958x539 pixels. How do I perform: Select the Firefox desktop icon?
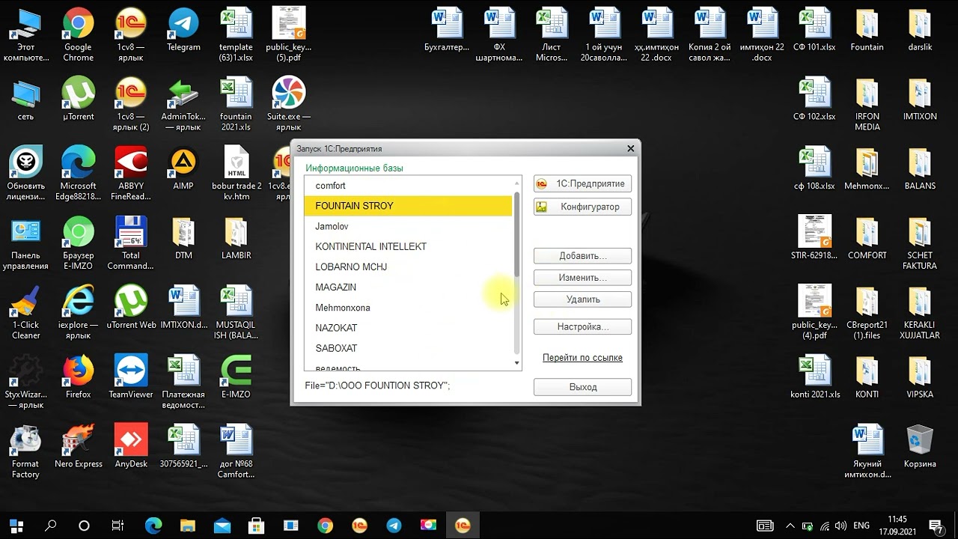coord(78,377)
